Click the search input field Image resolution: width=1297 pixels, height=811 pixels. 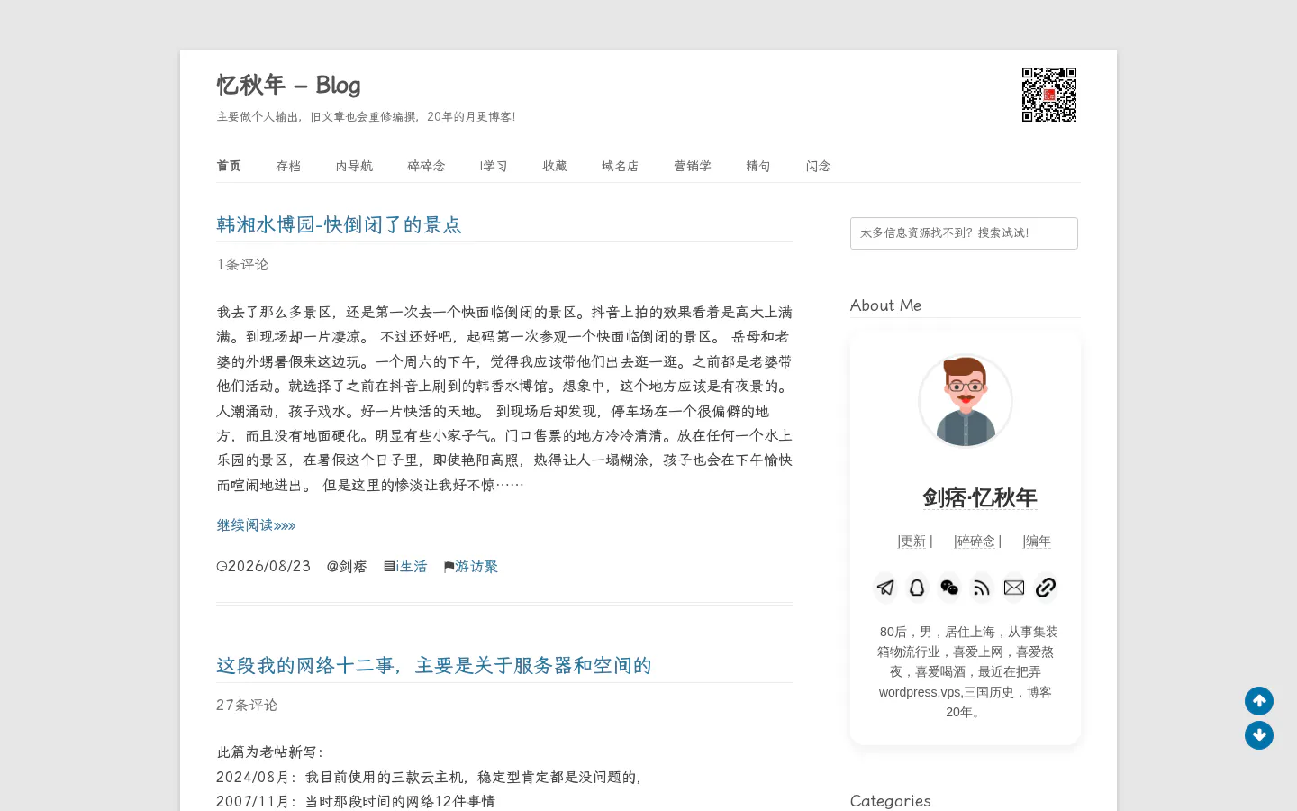pyautogui.click(x=964, y=233)
